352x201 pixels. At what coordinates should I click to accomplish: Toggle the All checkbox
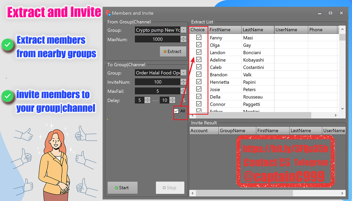click(x=177, y=111)
